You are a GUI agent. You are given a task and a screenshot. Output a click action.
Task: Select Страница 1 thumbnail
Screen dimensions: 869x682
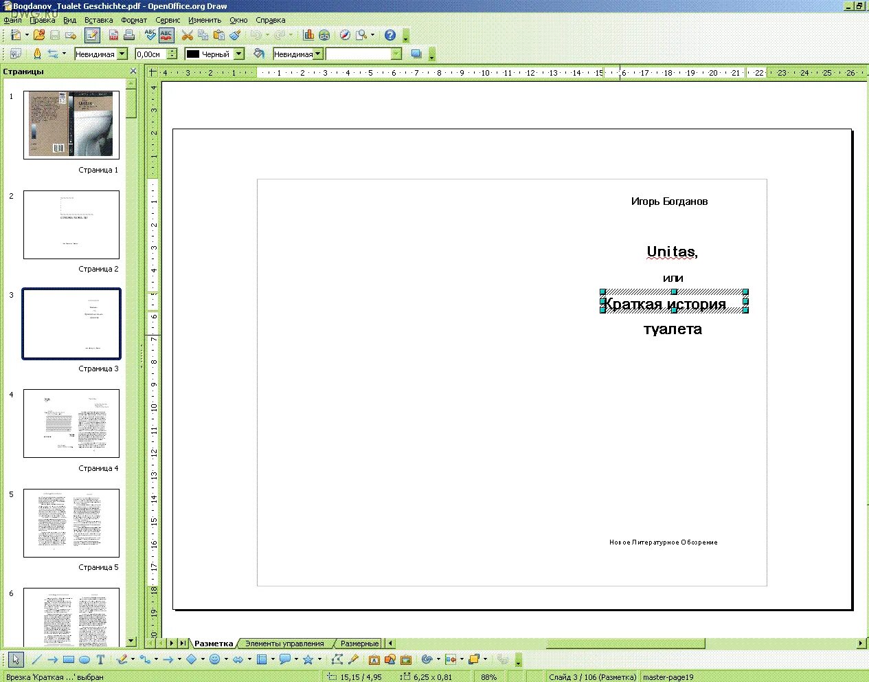pos(71,125)
